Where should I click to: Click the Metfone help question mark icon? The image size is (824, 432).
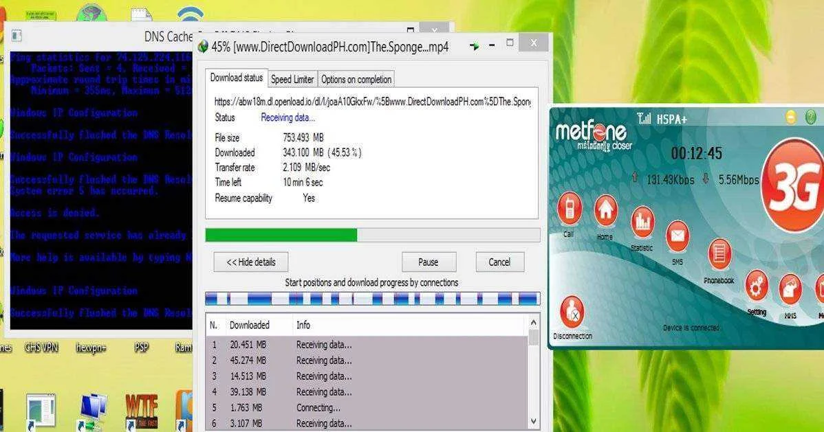click(810, 117)
